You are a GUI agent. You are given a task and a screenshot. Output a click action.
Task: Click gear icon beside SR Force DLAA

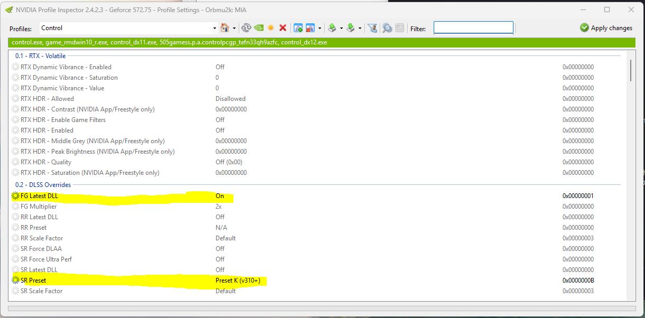pyautogui.click(x=15, y=249)
